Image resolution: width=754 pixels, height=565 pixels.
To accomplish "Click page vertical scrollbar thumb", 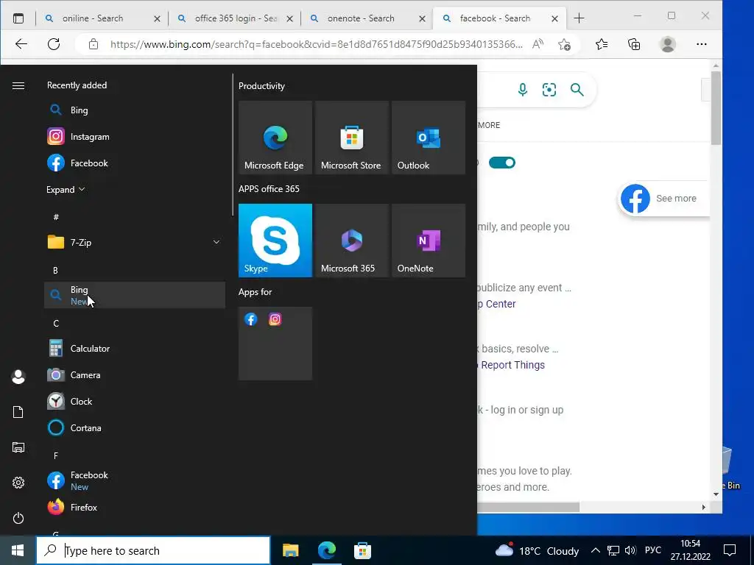I will [x=716, y=107].
